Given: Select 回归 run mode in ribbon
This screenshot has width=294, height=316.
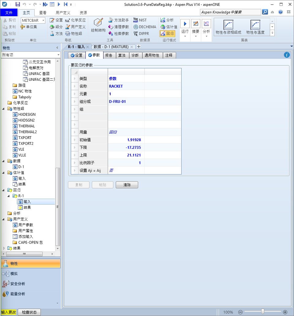Looking at the screenshot, I should pyautogui.click(x=167, y=34).
